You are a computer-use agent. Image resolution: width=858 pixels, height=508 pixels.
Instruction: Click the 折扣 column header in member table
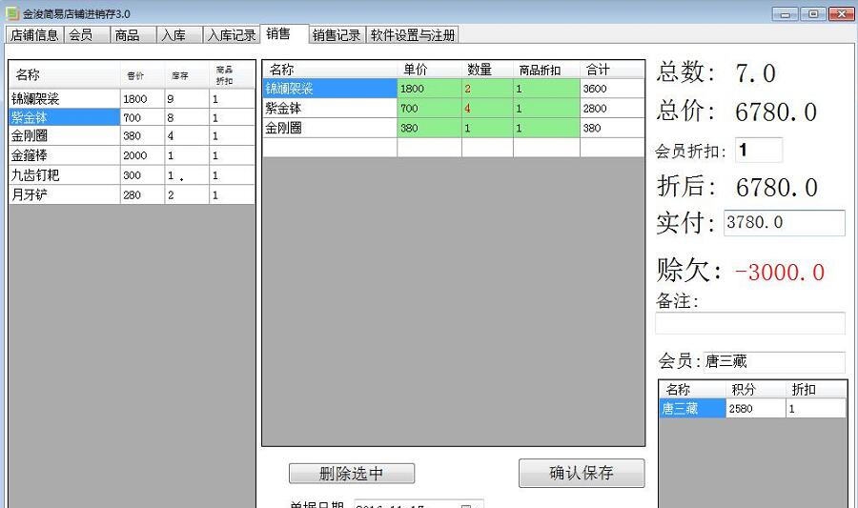pos(815,389)
